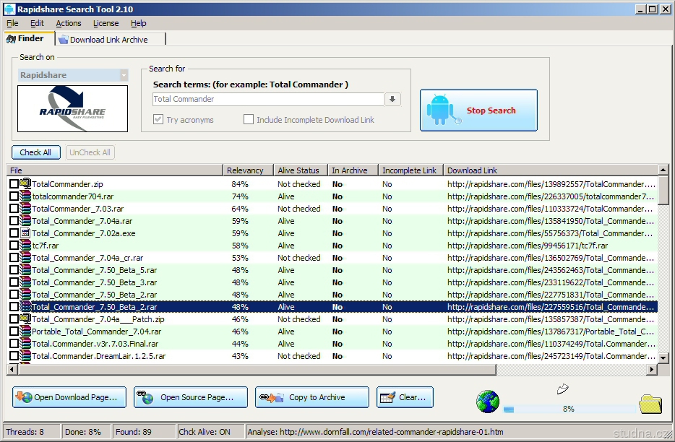The width and height of the screenshot is (675, 442).
Task: Enable Include Incomplete Download Link checkbox
Action: 249,120
